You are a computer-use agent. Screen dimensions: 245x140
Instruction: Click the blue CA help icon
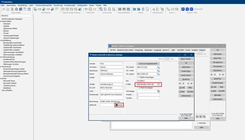click(x=187, y=9)
